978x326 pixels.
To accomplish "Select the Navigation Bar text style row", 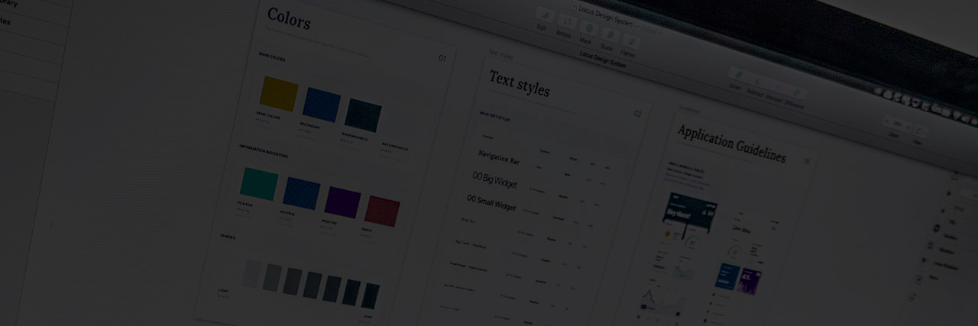I will coord(499,158).
